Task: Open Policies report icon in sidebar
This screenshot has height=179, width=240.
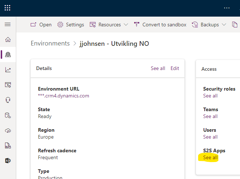Action: [x=8, y=145]
